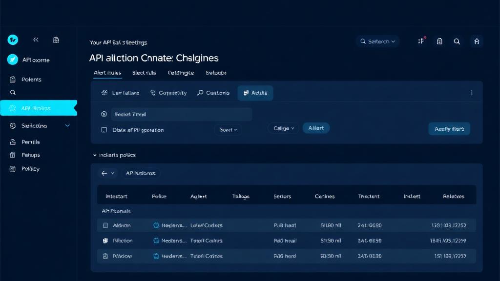Click the home icon at the top right
This screenshot has height=281, width=500.
pos(477,41)
